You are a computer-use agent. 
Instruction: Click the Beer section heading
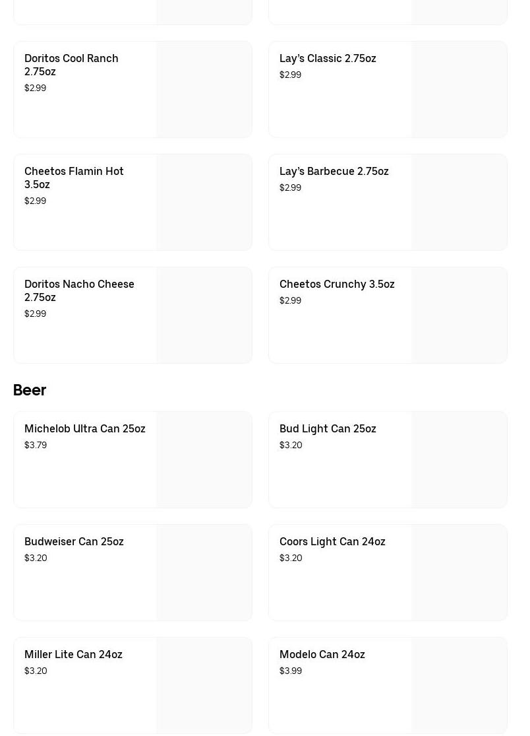(30, 390)
